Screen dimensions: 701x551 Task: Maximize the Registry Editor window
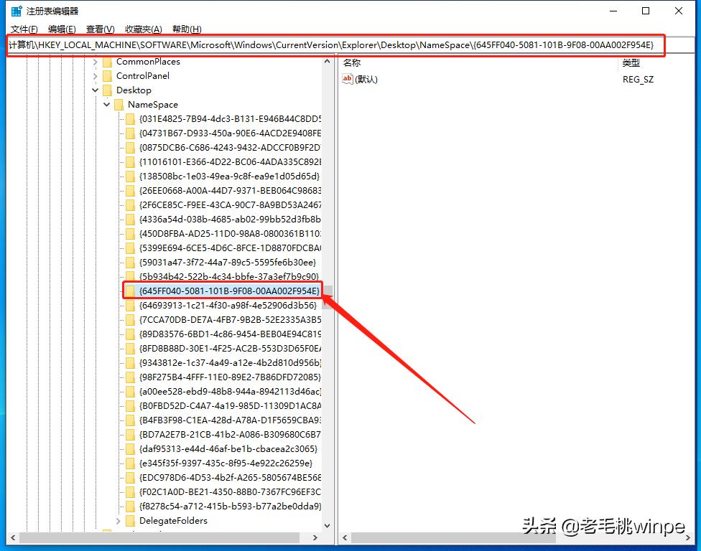pyautogui.click(x=646, y=11)
